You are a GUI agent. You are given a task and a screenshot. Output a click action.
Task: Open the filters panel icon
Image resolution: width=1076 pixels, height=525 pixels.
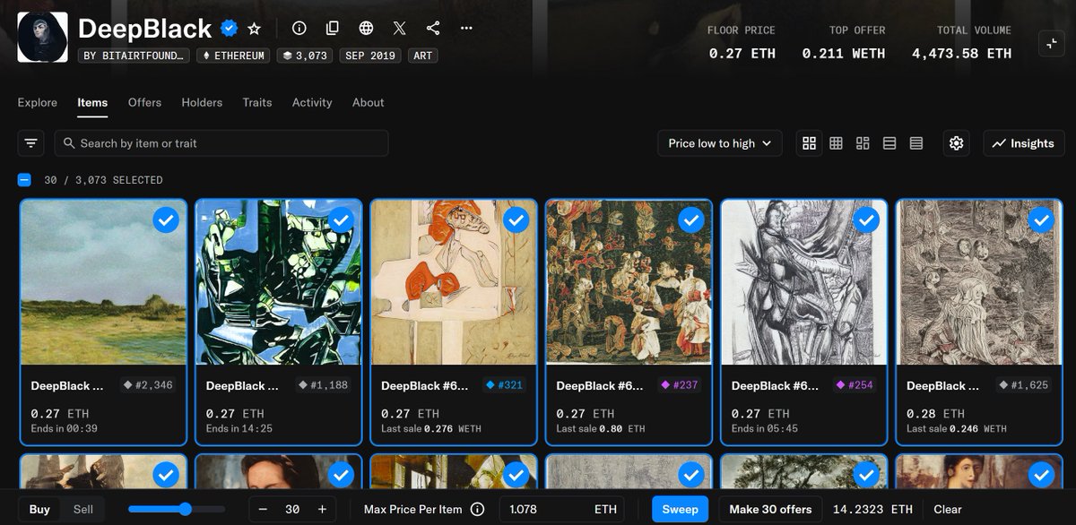tap(31, 143)
